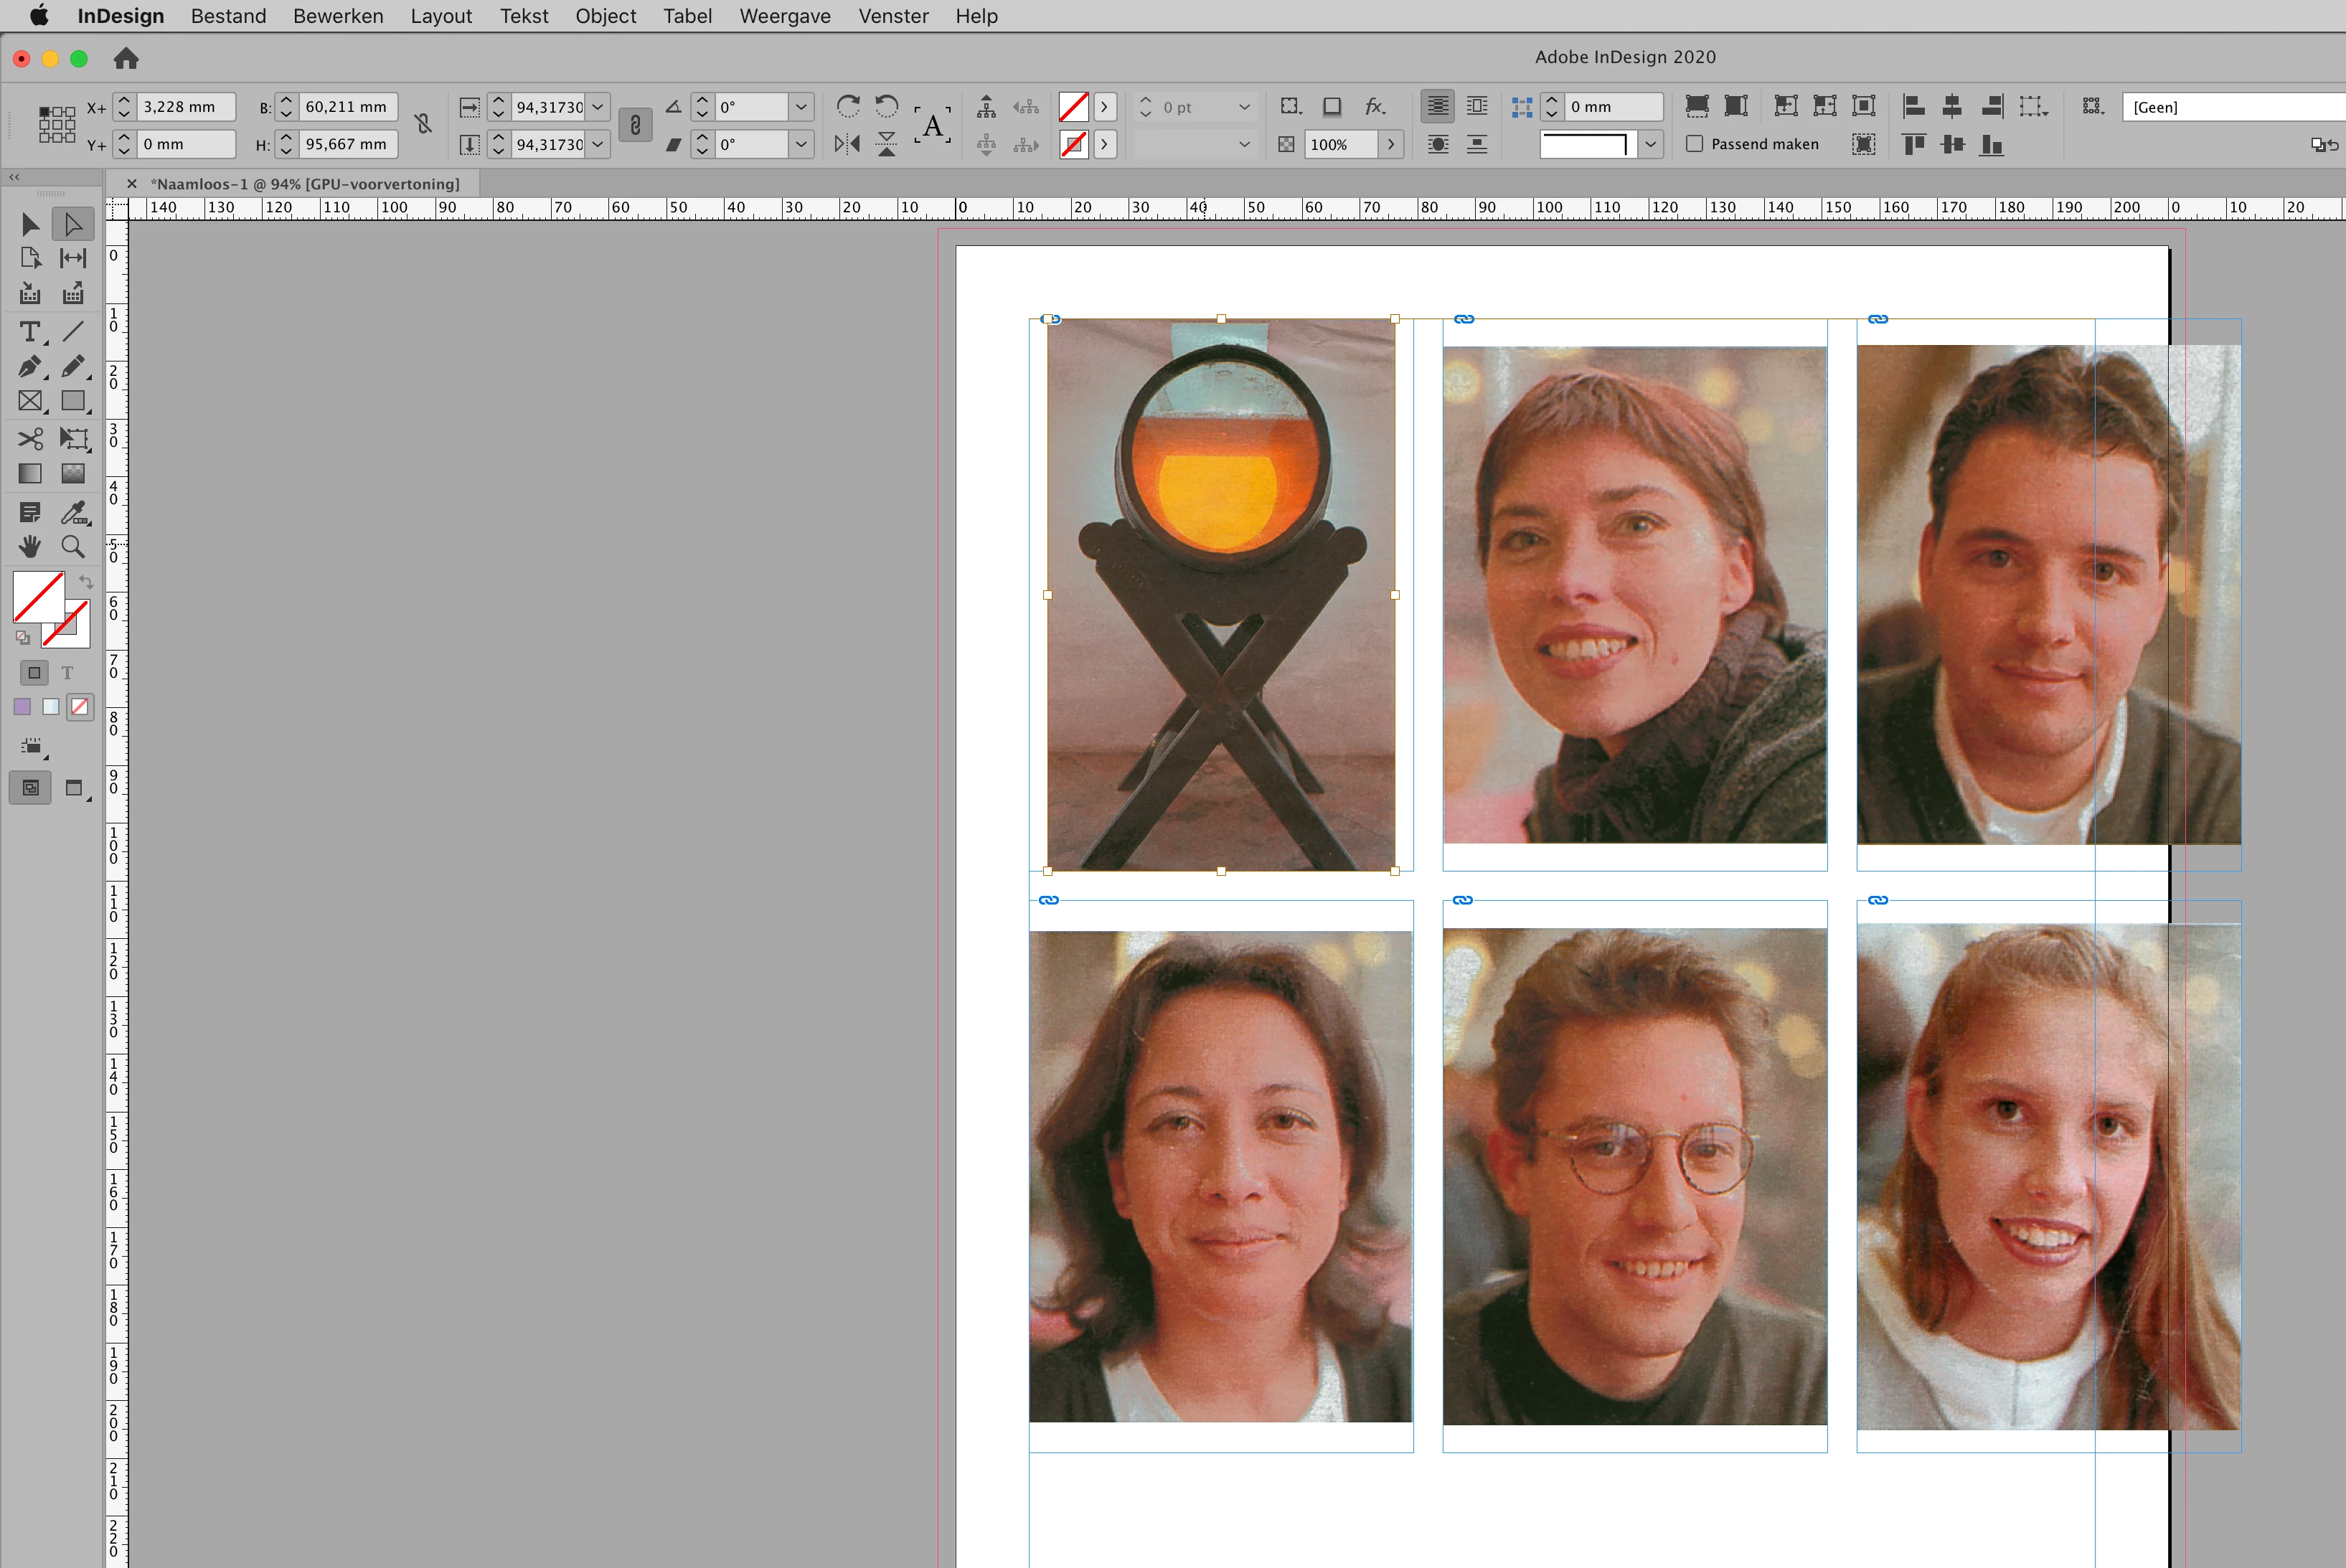Open the [Geen] style dropdown field
The image size is (2346, 1568).
[2230, 107]
